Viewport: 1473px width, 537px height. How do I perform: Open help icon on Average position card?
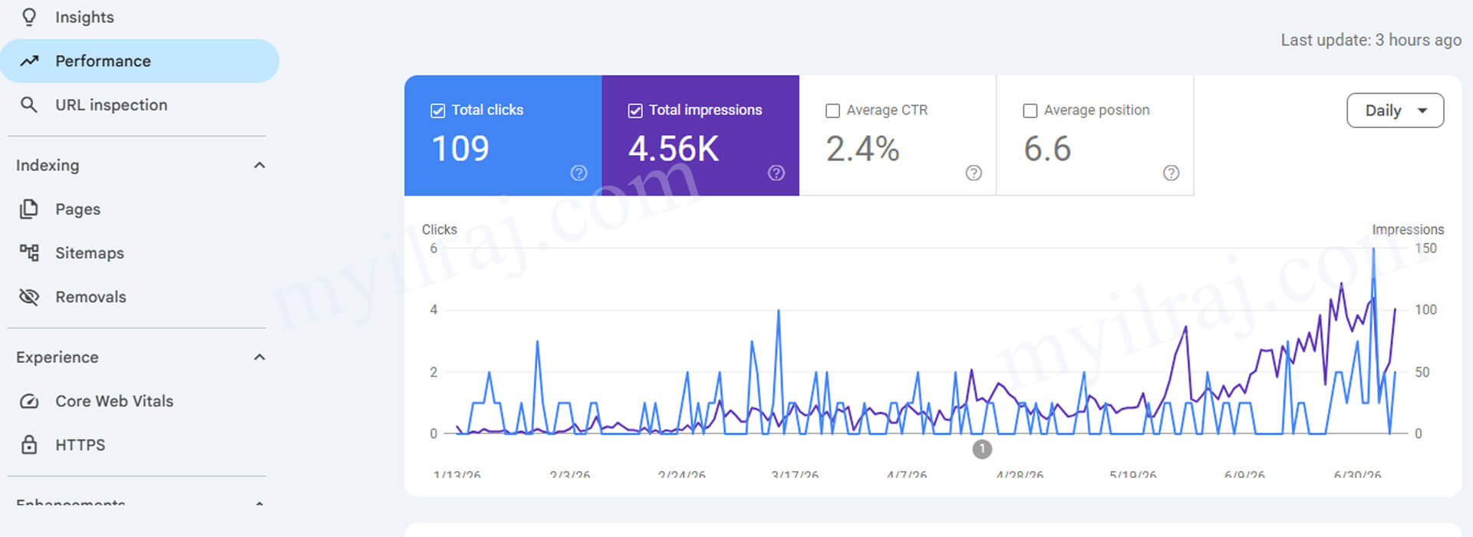(x=1171, y=173)
